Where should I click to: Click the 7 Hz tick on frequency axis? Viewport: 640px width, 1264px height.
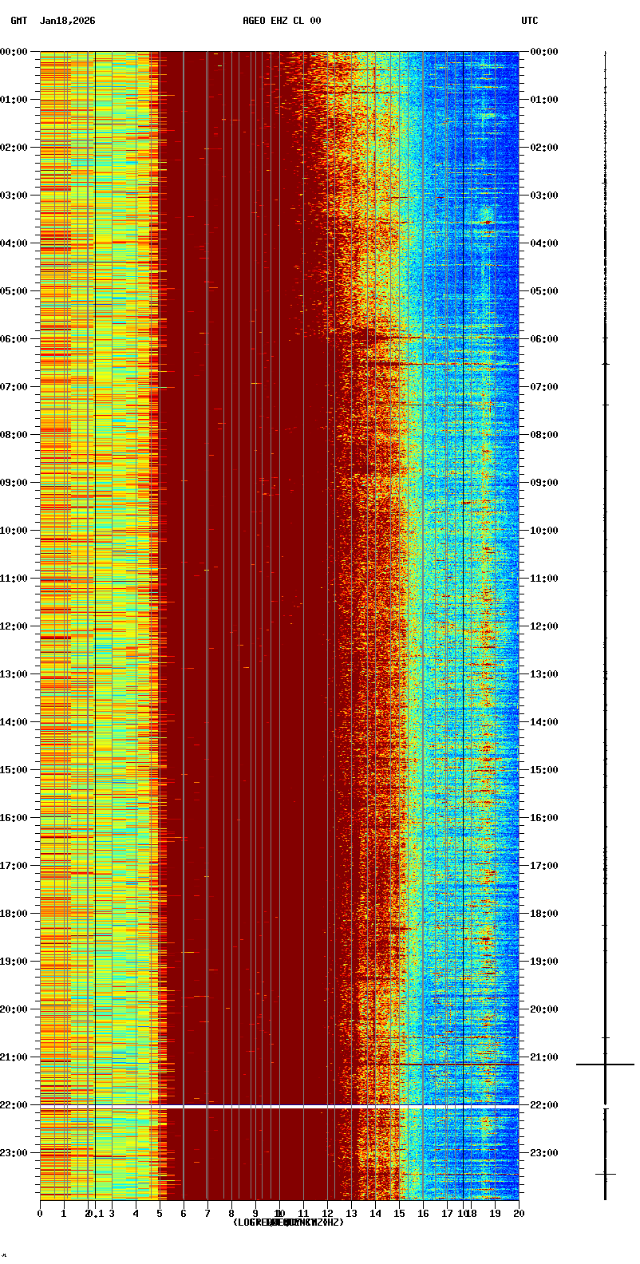(207, 1214)
